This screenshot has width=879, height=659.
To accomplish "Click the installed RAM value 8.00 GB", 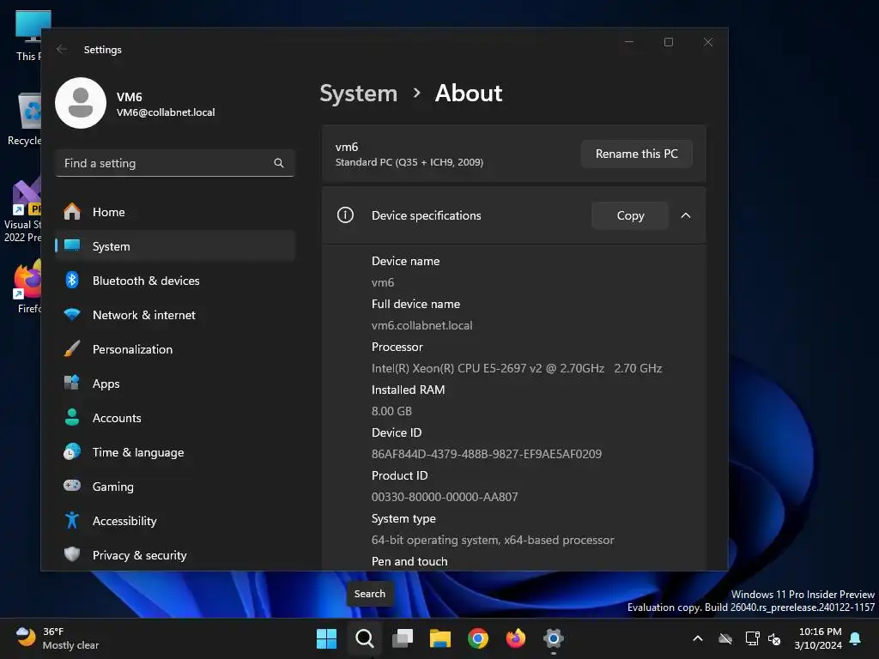I will click(391, 411).
